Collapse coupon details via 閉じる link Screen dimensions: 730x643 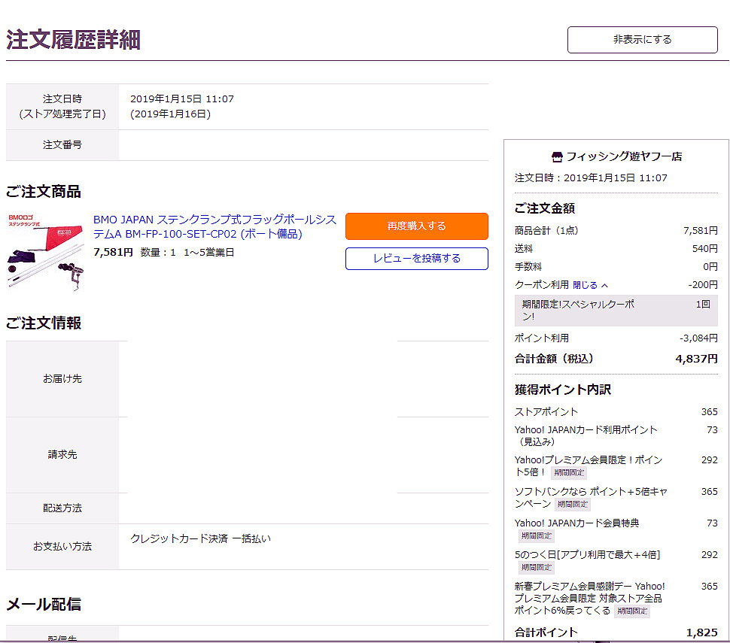click(590, 285)
